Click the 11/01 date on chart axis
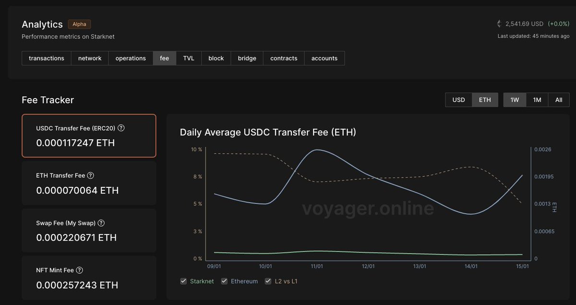 click(x=317, y=266)
